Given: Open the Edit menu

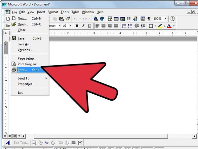Looking at the screenshot, I should (x=22, y=12).
